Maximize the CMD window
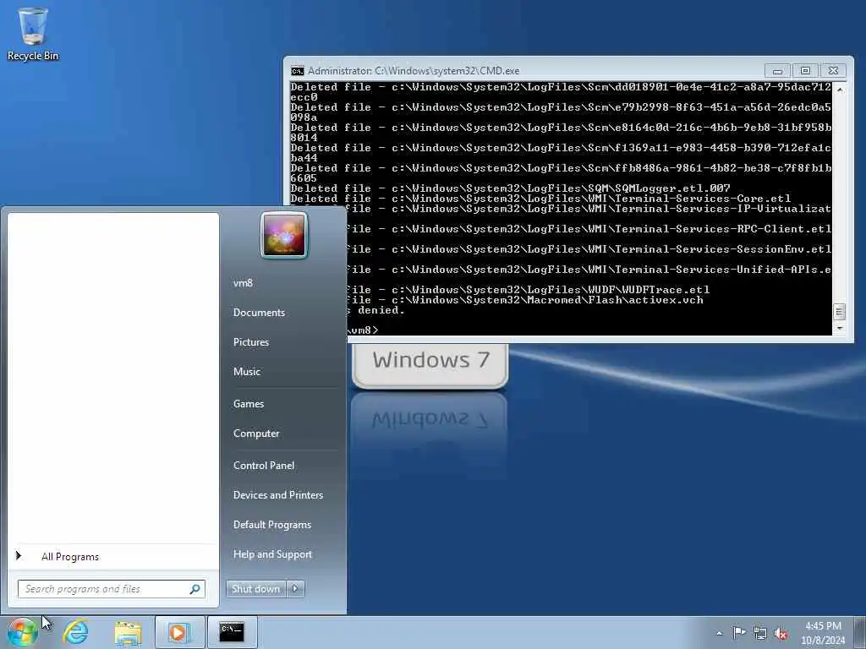Screen dimensions: 866x649 click(805, 71)
